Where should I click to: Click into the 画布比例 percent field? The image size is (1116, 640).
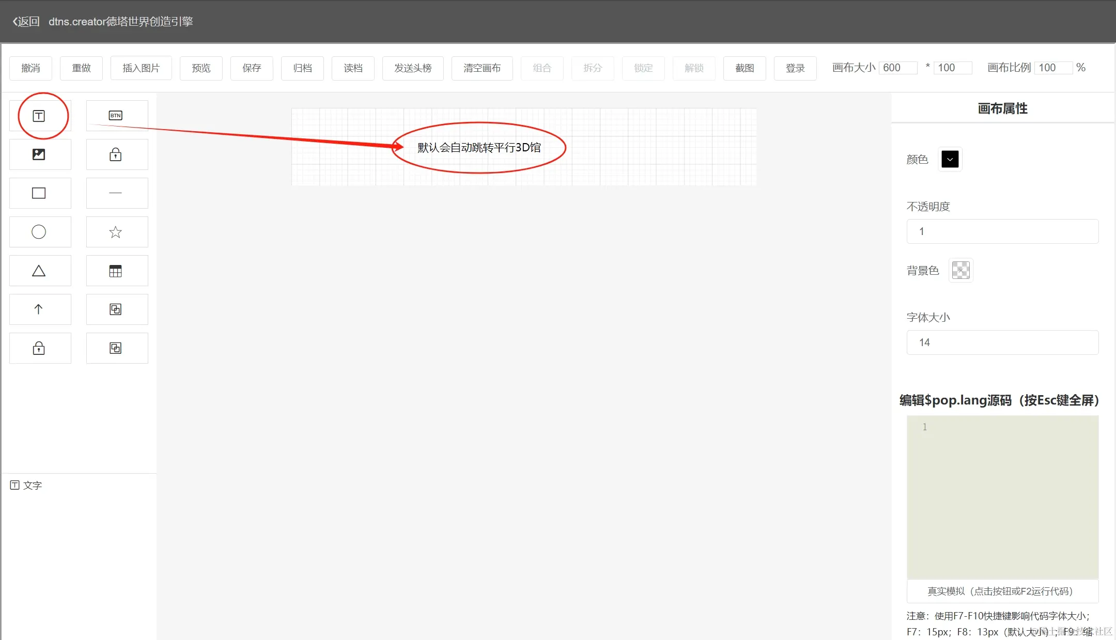[x=1053, y=68]
